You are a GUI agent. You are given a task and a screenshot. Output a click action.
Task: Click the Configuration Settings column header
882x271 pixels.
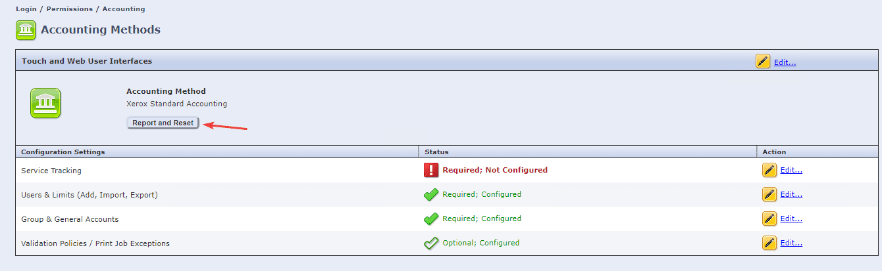pos(63,152)
